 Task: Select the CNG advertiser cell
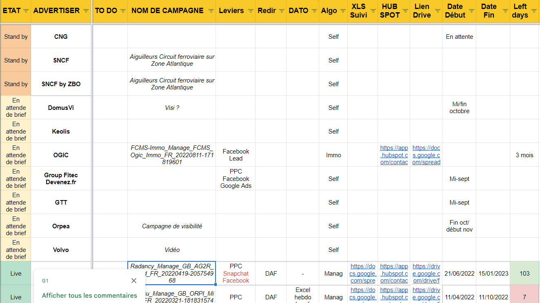(x=61, y=36)
